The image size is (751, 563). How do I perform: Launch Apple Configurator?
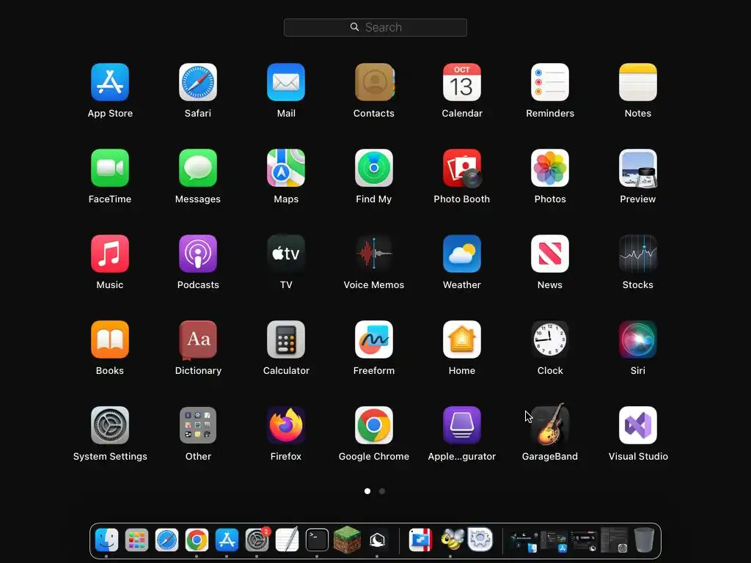[462, 425]
